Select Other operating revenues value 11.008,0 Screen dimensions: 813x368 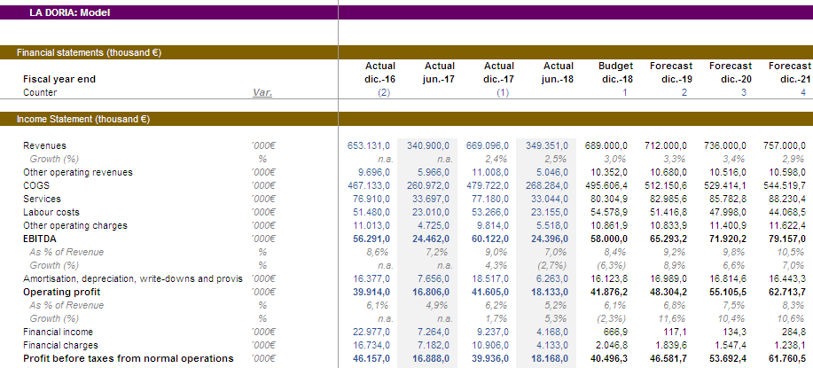pos(490,172)
